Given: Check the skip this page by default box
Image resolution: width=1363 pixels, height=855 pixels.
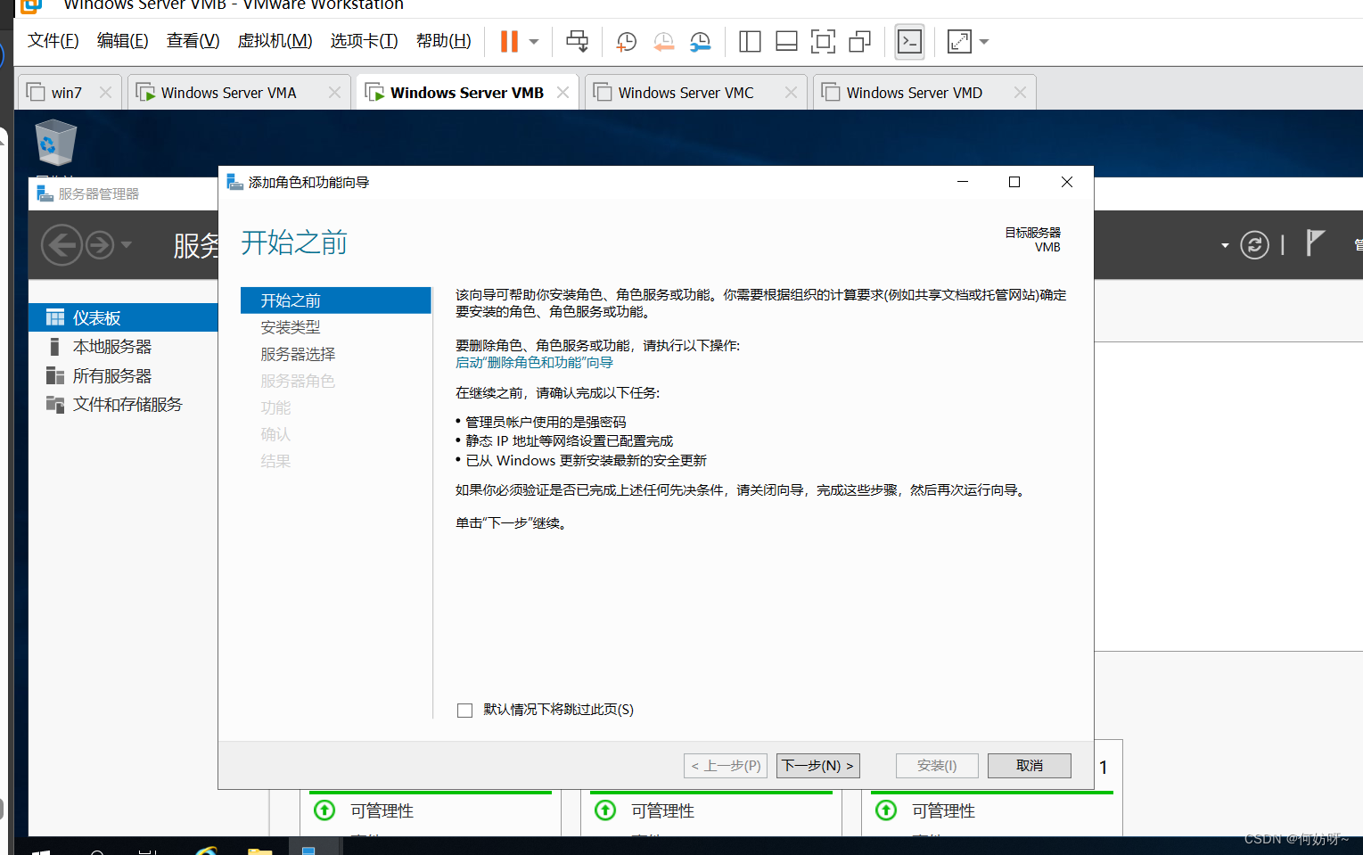Looking at the screenshot, I should click(464, 711).
